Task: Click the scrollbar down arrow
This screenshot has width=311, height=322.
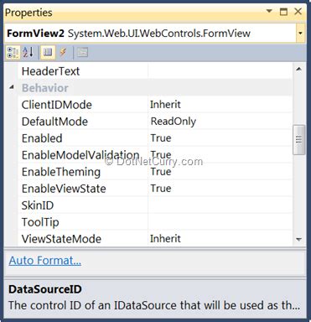Action: (x=298, y=239)
